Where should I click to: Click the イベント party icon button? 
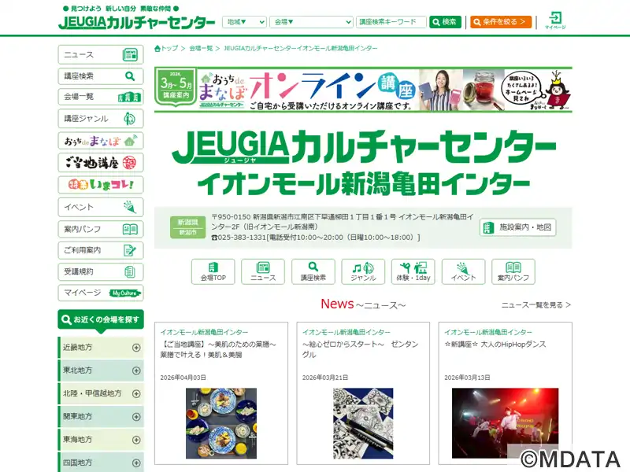point(463,271)
